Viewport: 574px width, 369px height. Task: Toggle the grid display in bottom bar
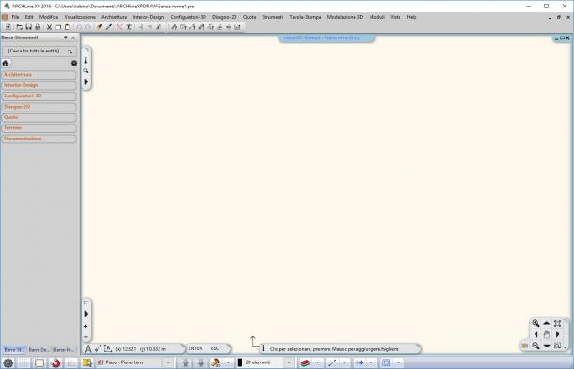click(23, 362)
